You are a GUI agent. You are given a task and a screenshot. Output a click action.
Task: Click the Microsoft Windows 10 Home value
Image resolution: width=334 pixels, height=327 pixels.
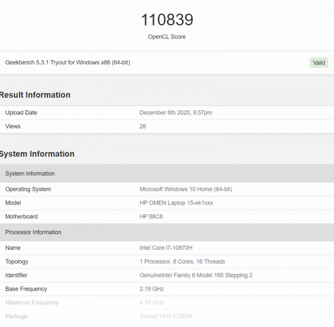186,189
